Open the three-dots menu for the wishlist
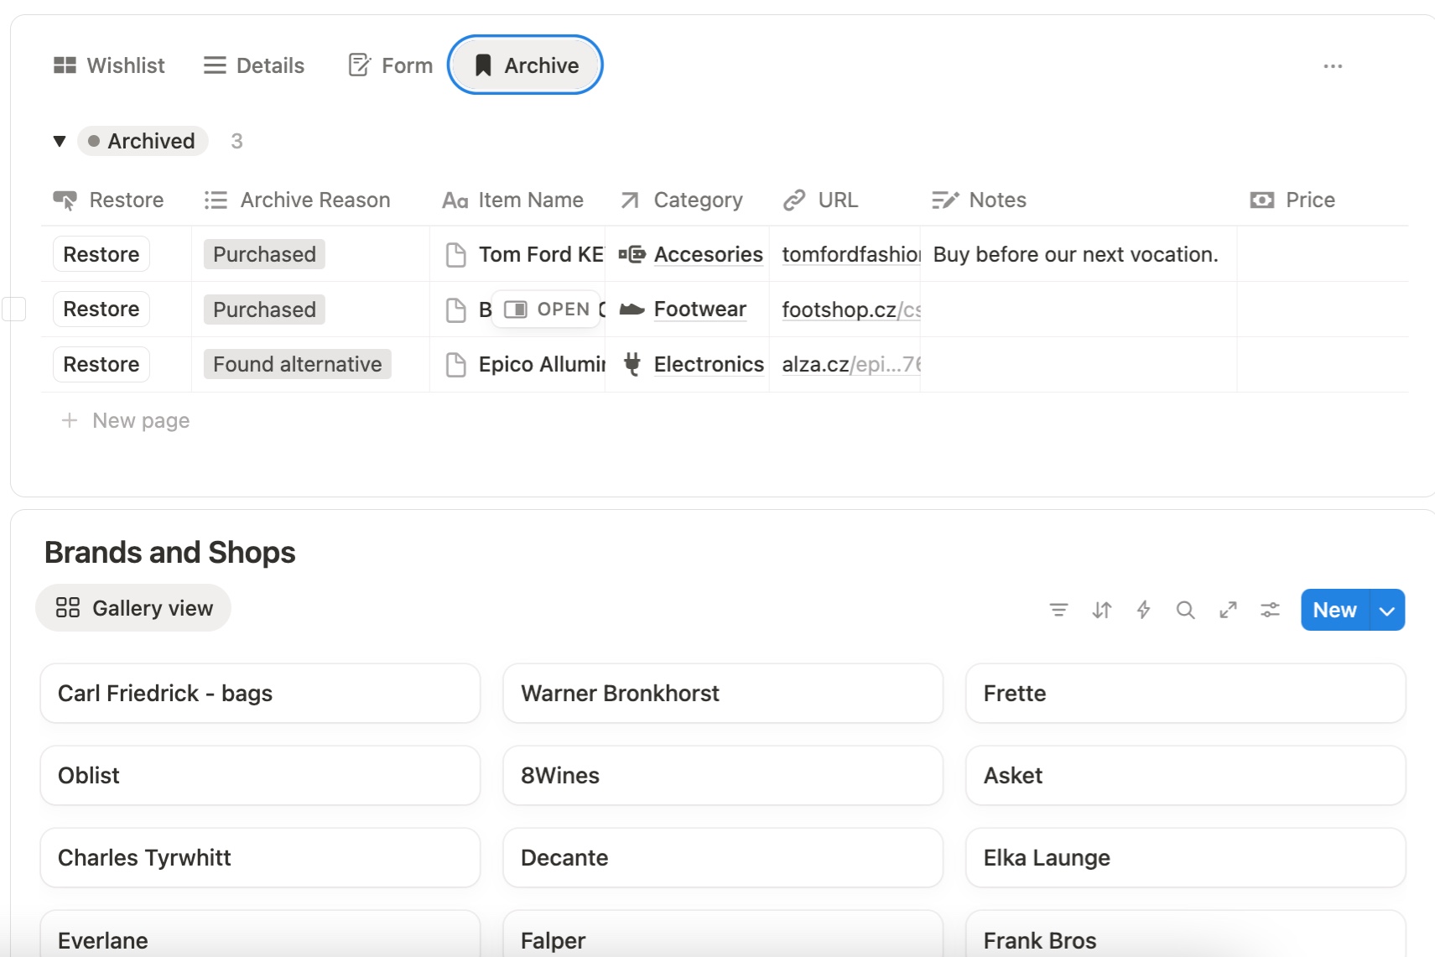This screenshot has height=957, width=1435. [x=1332, y=66]
